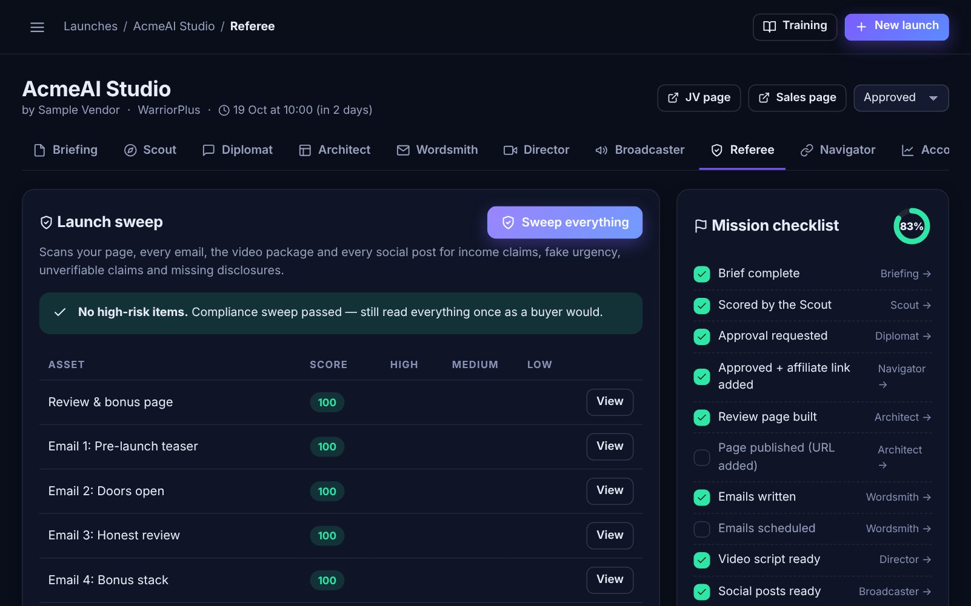This screenshot has height=606, width=971.
Task: Follow Wordsmith link beside Emails written
Action: tap(898, 498)
